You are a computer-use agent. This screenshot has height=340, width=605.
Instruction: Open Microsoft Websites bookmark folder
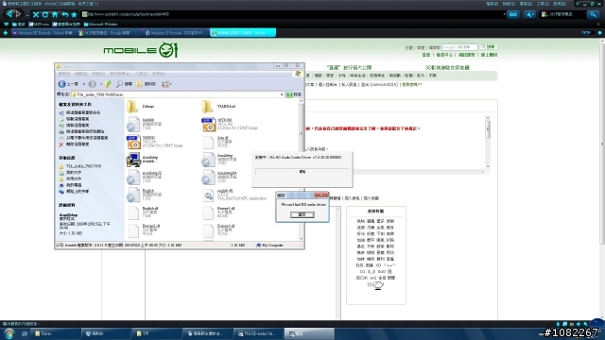100,24
